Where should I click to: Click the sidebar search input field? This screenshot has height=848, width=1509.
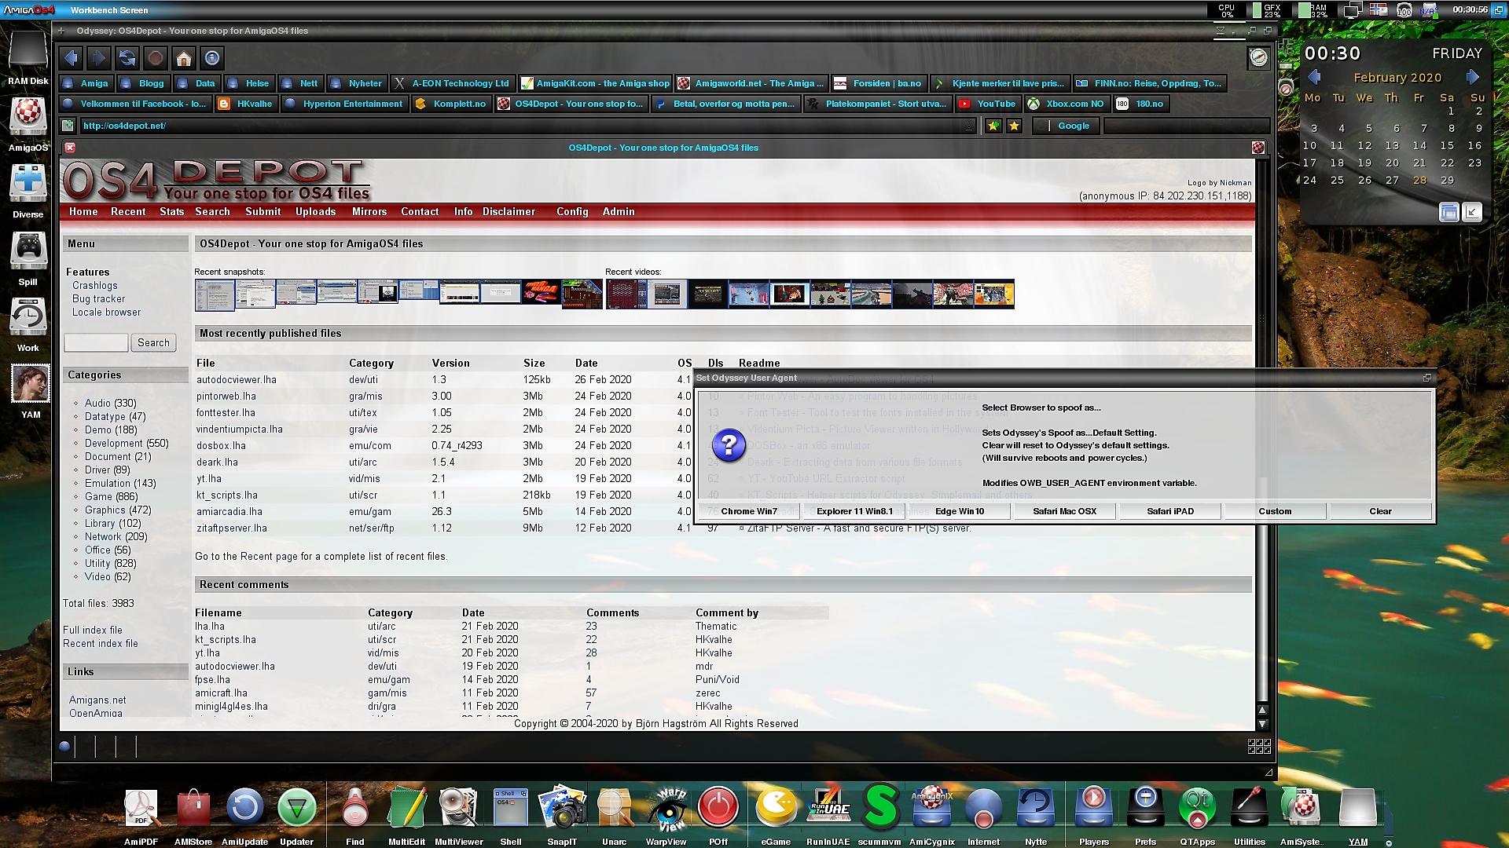pos(96,343)
